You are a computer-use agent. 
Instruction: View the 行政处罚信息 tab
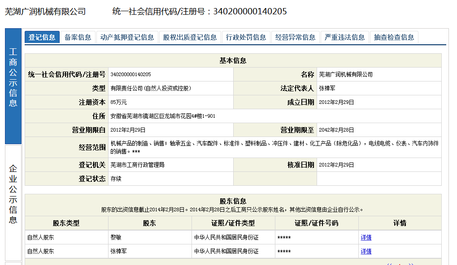pos(246,37)
